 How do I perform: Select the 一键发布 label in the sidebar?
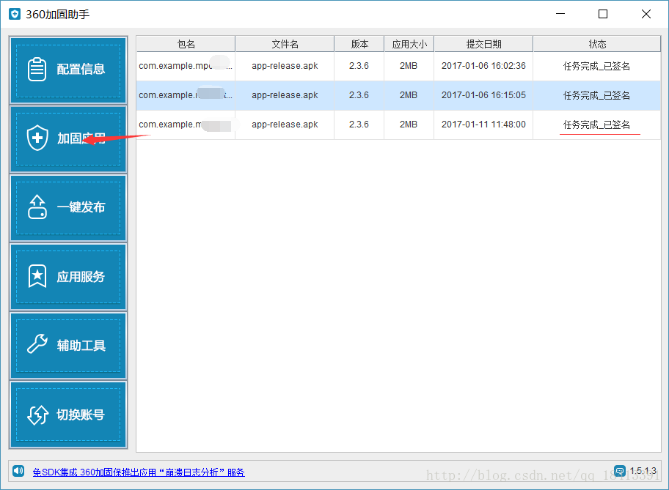pos(81,207)
